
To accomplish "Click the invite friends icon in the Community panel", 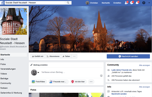I will tap(108, 70).
